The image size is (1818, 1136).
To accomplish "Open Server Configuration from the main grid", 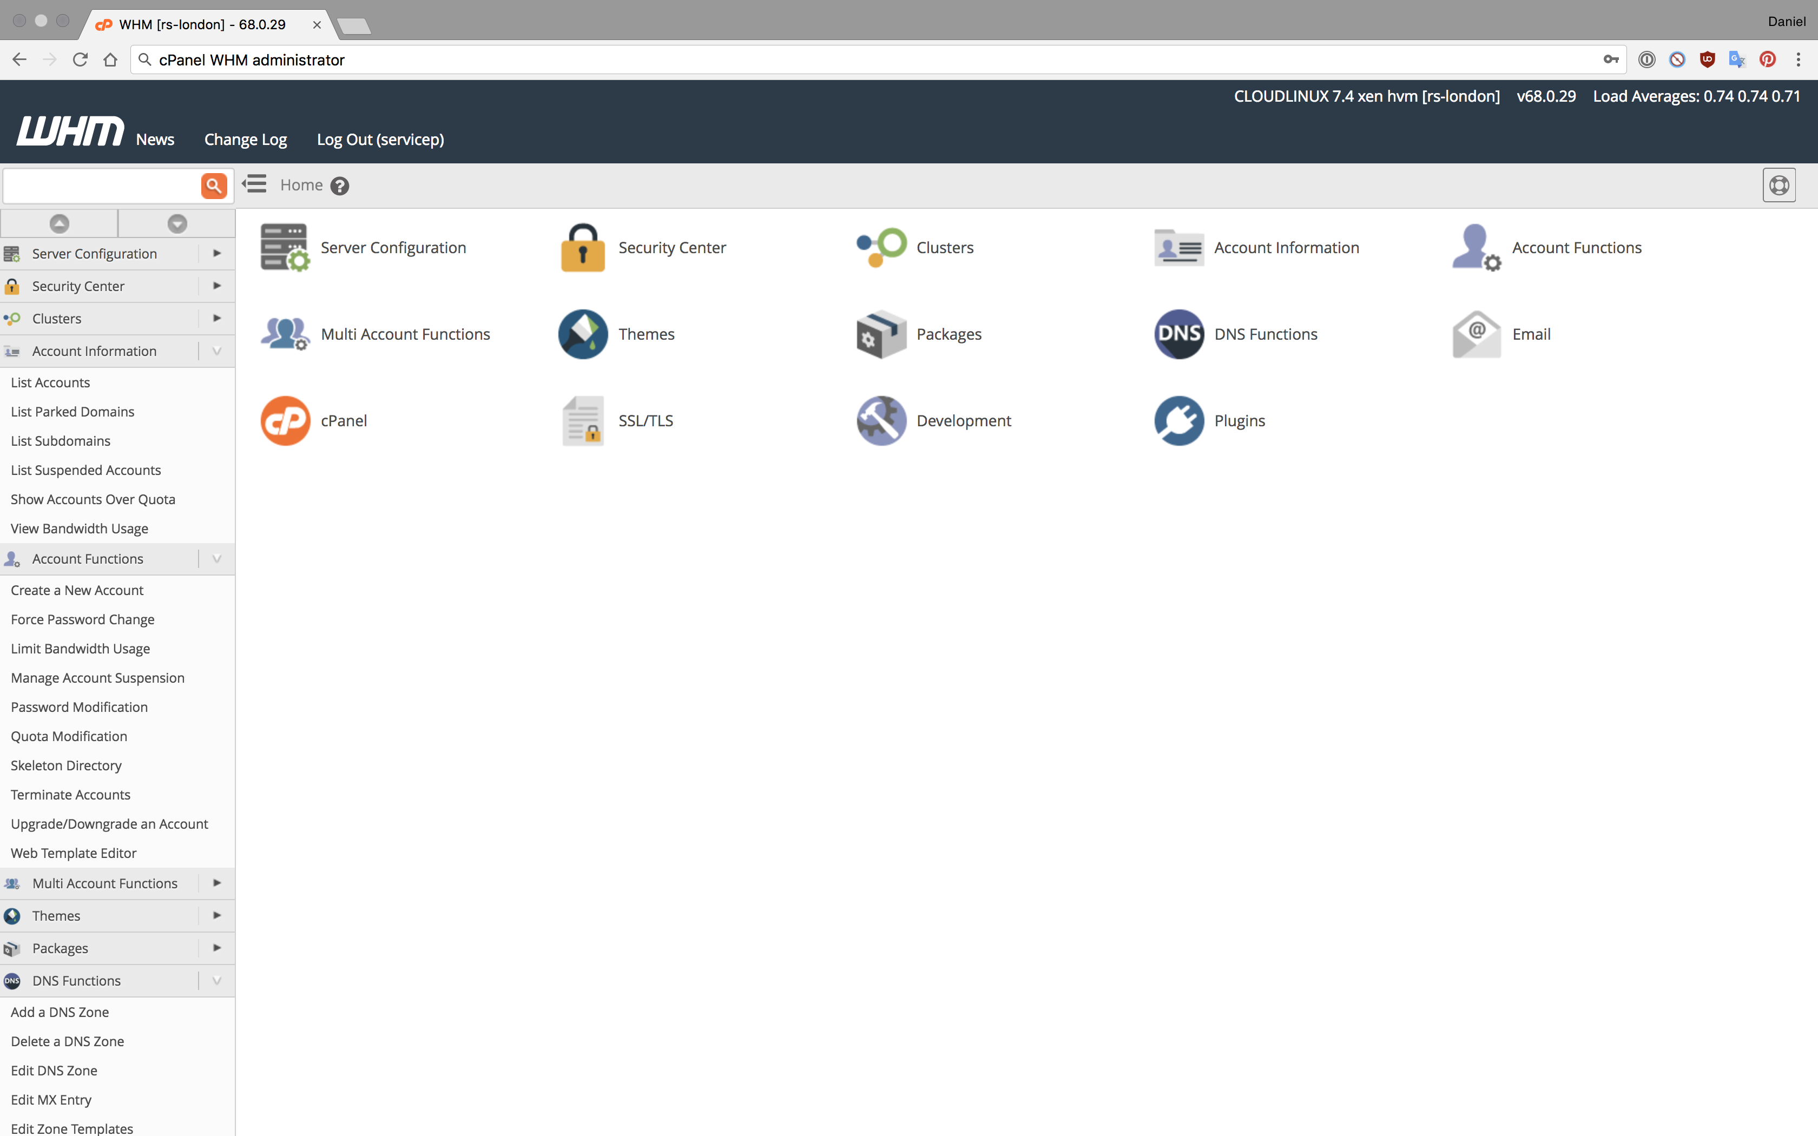I will coord(363,248).
